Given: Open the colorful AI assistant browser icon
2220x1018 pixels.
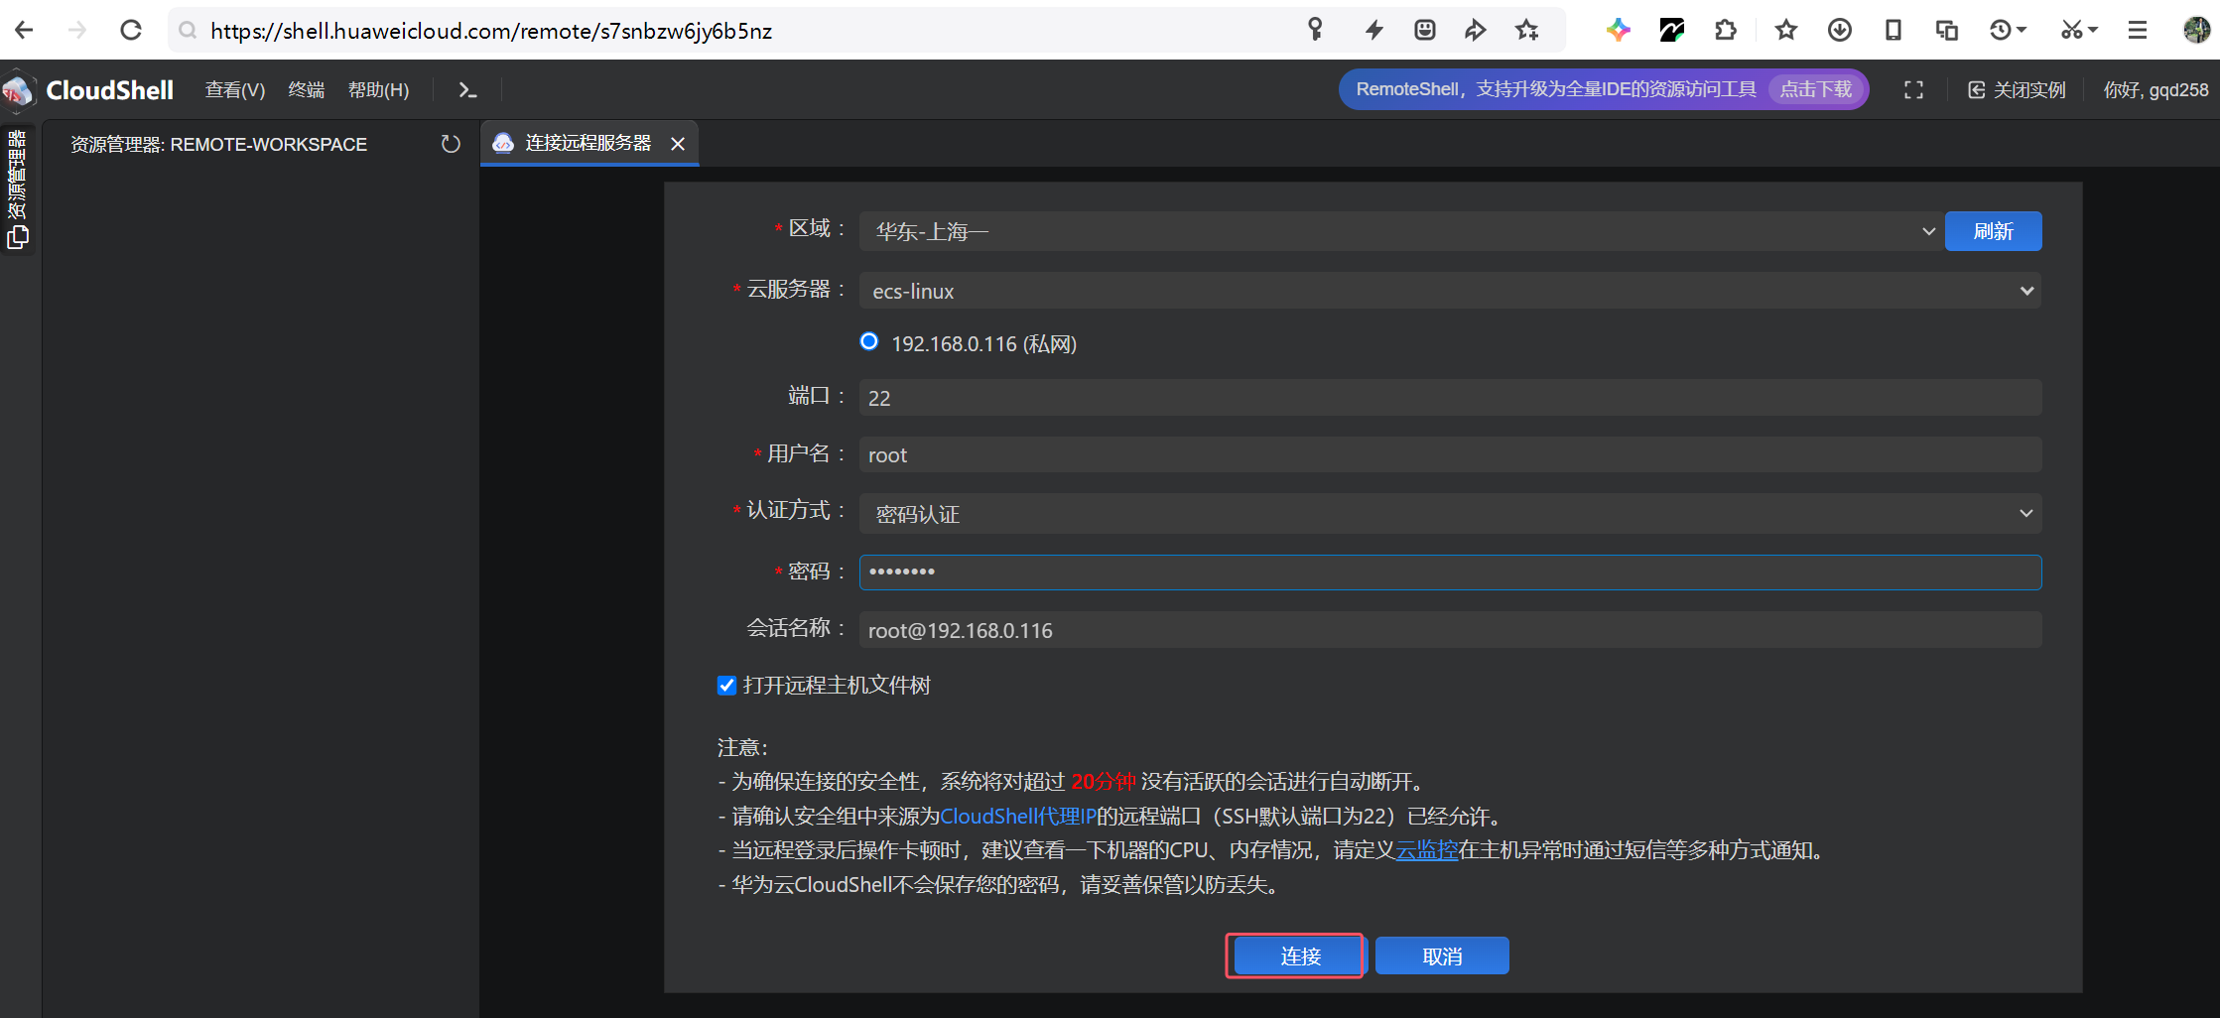Looking at the screenshot, I should coord(1619,30).
